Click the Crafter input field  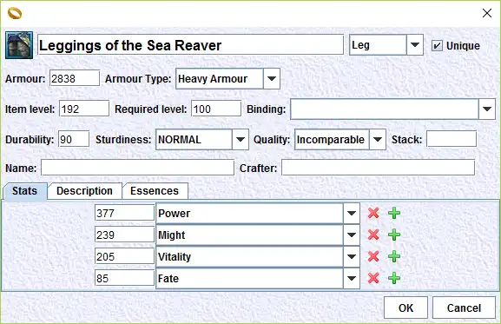(x=378, y=168)
